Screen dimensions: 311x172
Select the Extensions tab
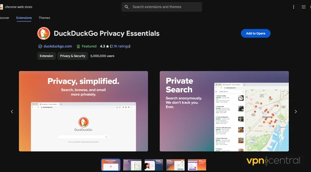[x=24, y=18]
